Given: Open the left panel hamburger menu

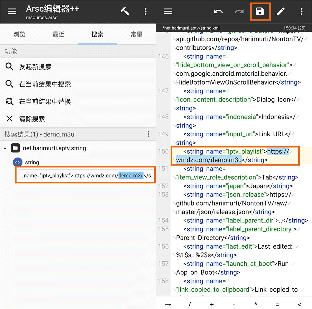Looking at the screenshot, I should (12, 12).
